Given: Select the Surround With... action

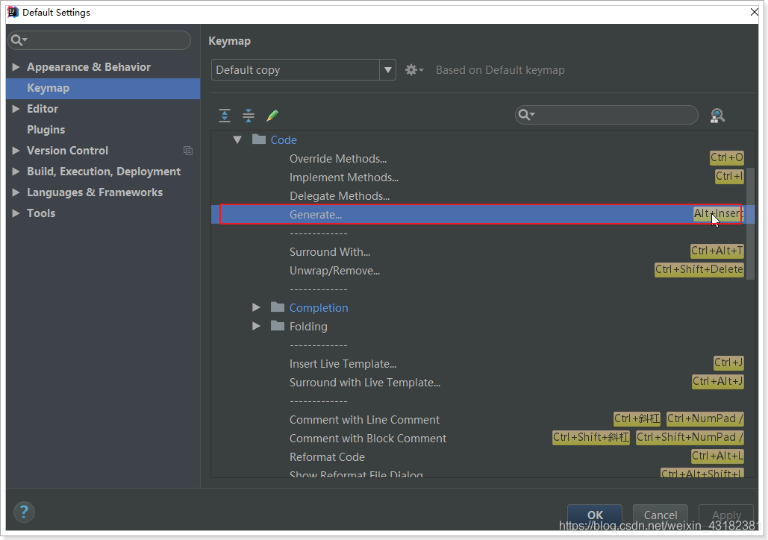Looking at the screenshot, I should pos(330,252).
